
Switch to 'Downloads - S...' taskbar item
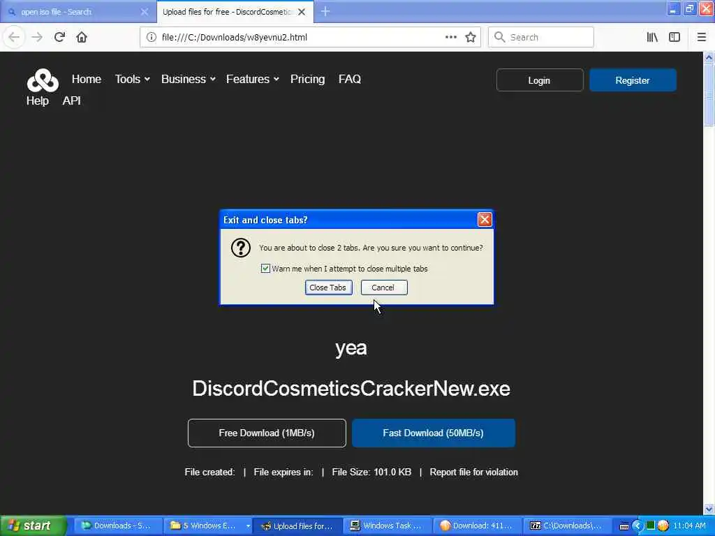pos(117,526)
